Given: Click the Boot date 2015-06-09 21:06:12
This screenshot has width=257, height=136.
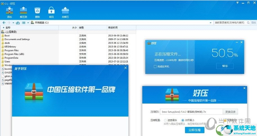Looking at the screenshot, I should click(118, 36).
